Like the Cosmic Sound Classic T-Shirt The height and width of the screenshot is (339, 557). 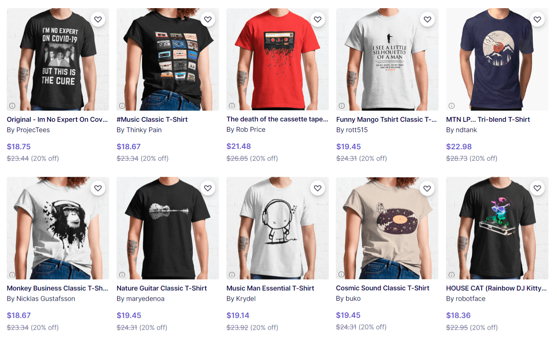pos(427,189)
